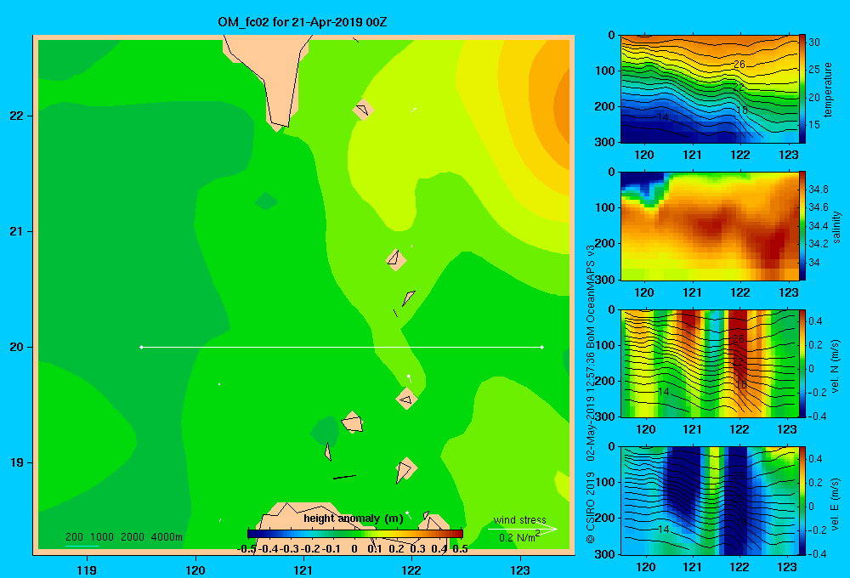Click the salinity panel color bar

802,226
